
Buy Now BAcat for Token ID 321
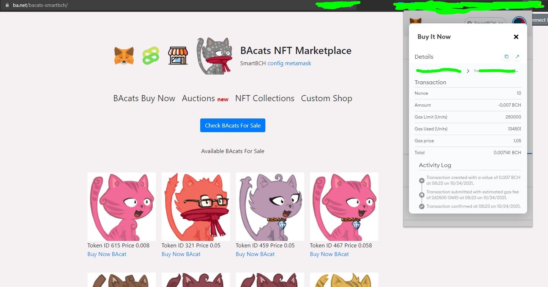tap(181, 254)
